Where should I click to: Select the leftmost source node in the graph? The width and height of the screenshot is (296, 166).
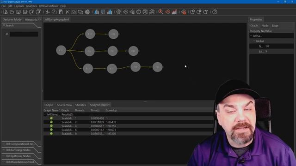[x=61, y=50]
